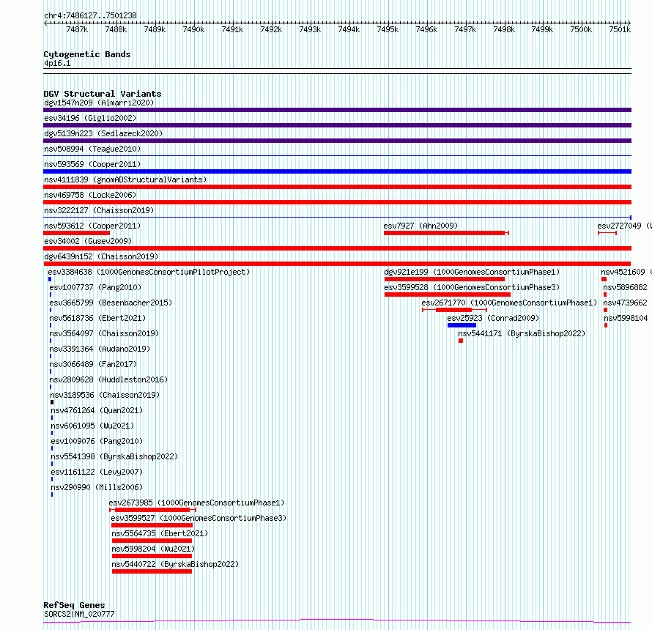652x630 pixels.
Task: Click nsv5998204 (Wu2021) label
Action: coord(153,549)
